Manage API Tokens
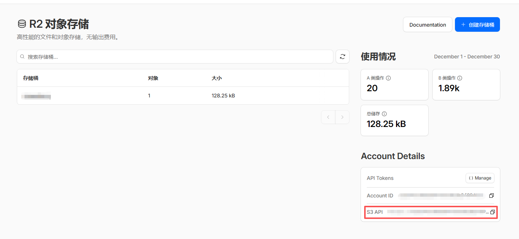 pos(480,178)
